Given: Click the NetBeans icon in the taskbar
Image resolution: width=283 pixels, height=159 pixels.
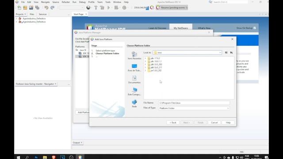Looking at the screenshot, I should (x=80, y=157).
